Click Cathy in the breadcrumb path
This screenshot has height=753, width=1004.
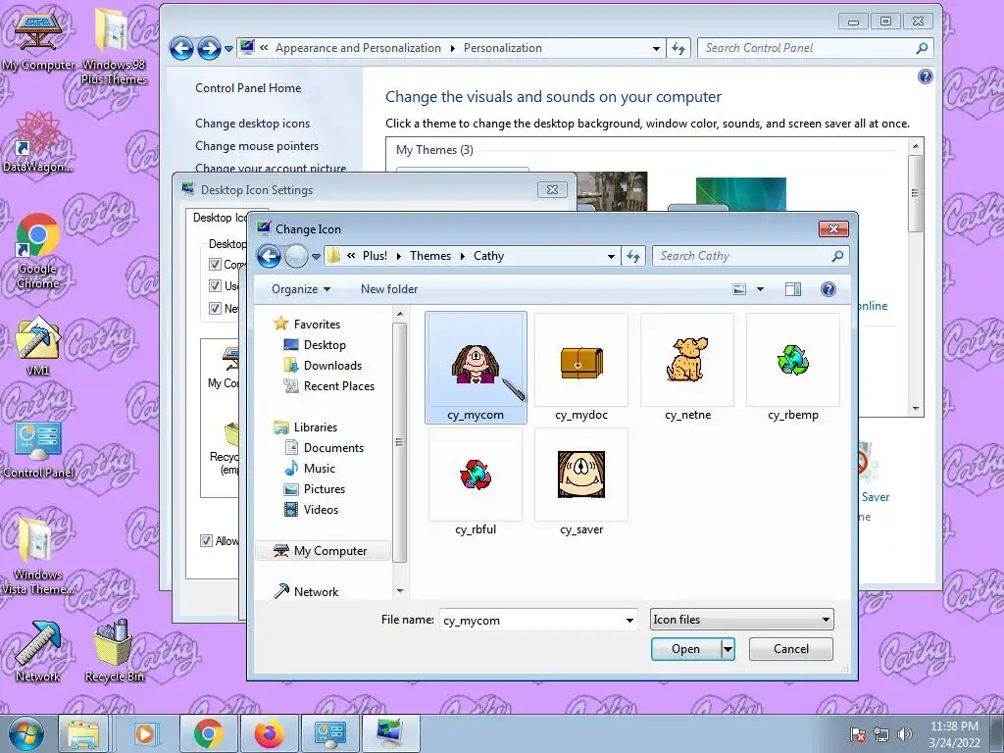(488, 256)
